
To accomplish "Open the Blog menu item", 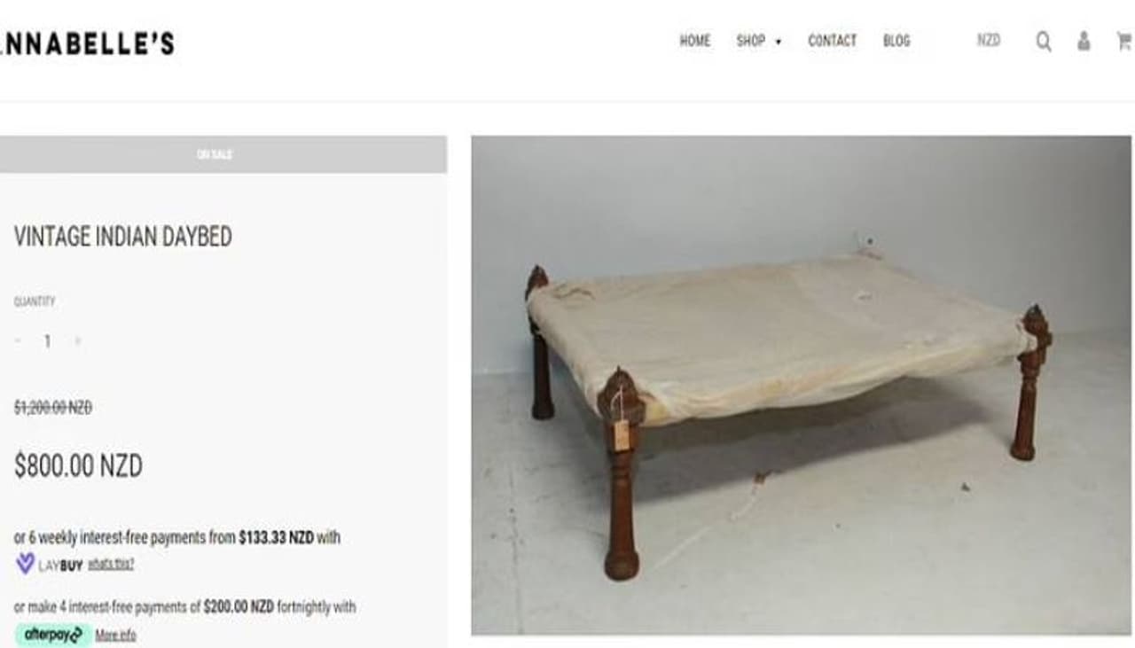I will tap(896, 41).
